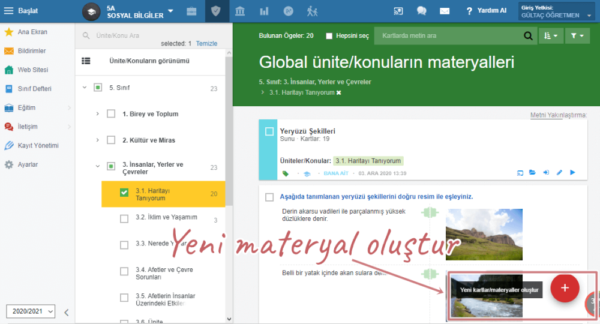Viewport: 600px width, 324px height.
Task: Click the Temizle link to clear selection
Action: click(206, 44)
